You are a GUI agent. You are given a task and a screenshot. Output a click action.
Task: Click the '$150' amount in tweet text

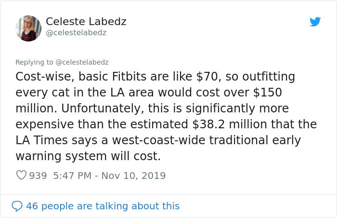tap(267, 93)
